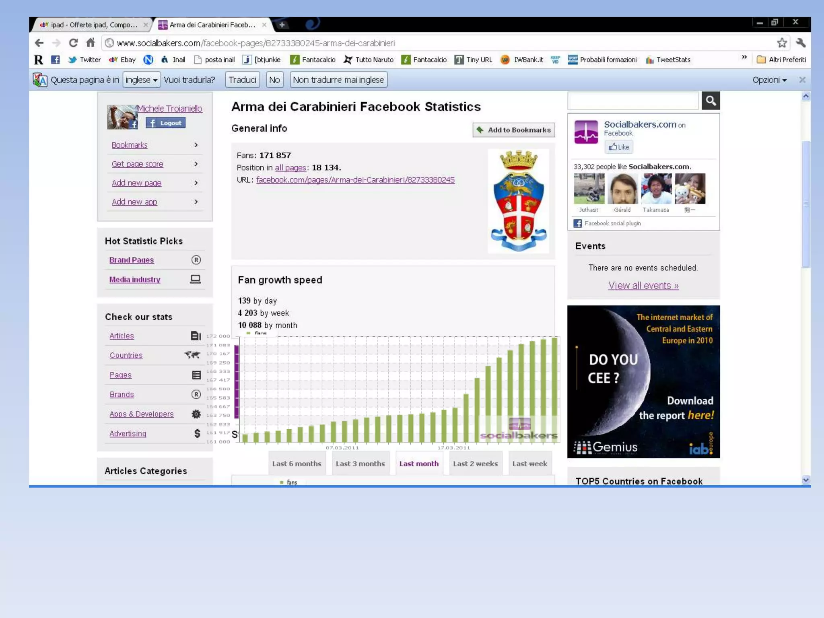Screen dimensions: 824x618
Task: Click the Facebook Like button
Action: [x=619, y=147]
